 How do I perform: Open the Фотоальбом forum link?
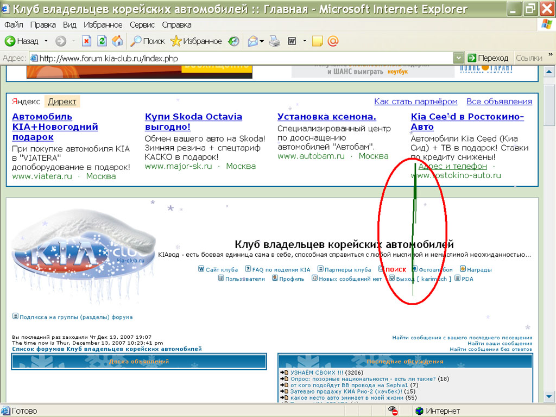pyautogui.click(x=435, y=270)
